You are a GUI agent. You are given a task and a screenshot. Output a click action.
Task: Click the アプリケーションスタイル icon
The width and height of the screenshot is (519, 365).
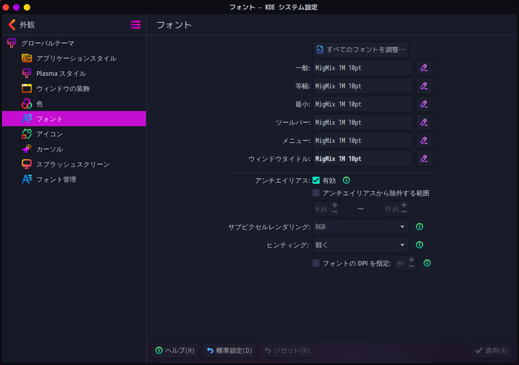27,58
